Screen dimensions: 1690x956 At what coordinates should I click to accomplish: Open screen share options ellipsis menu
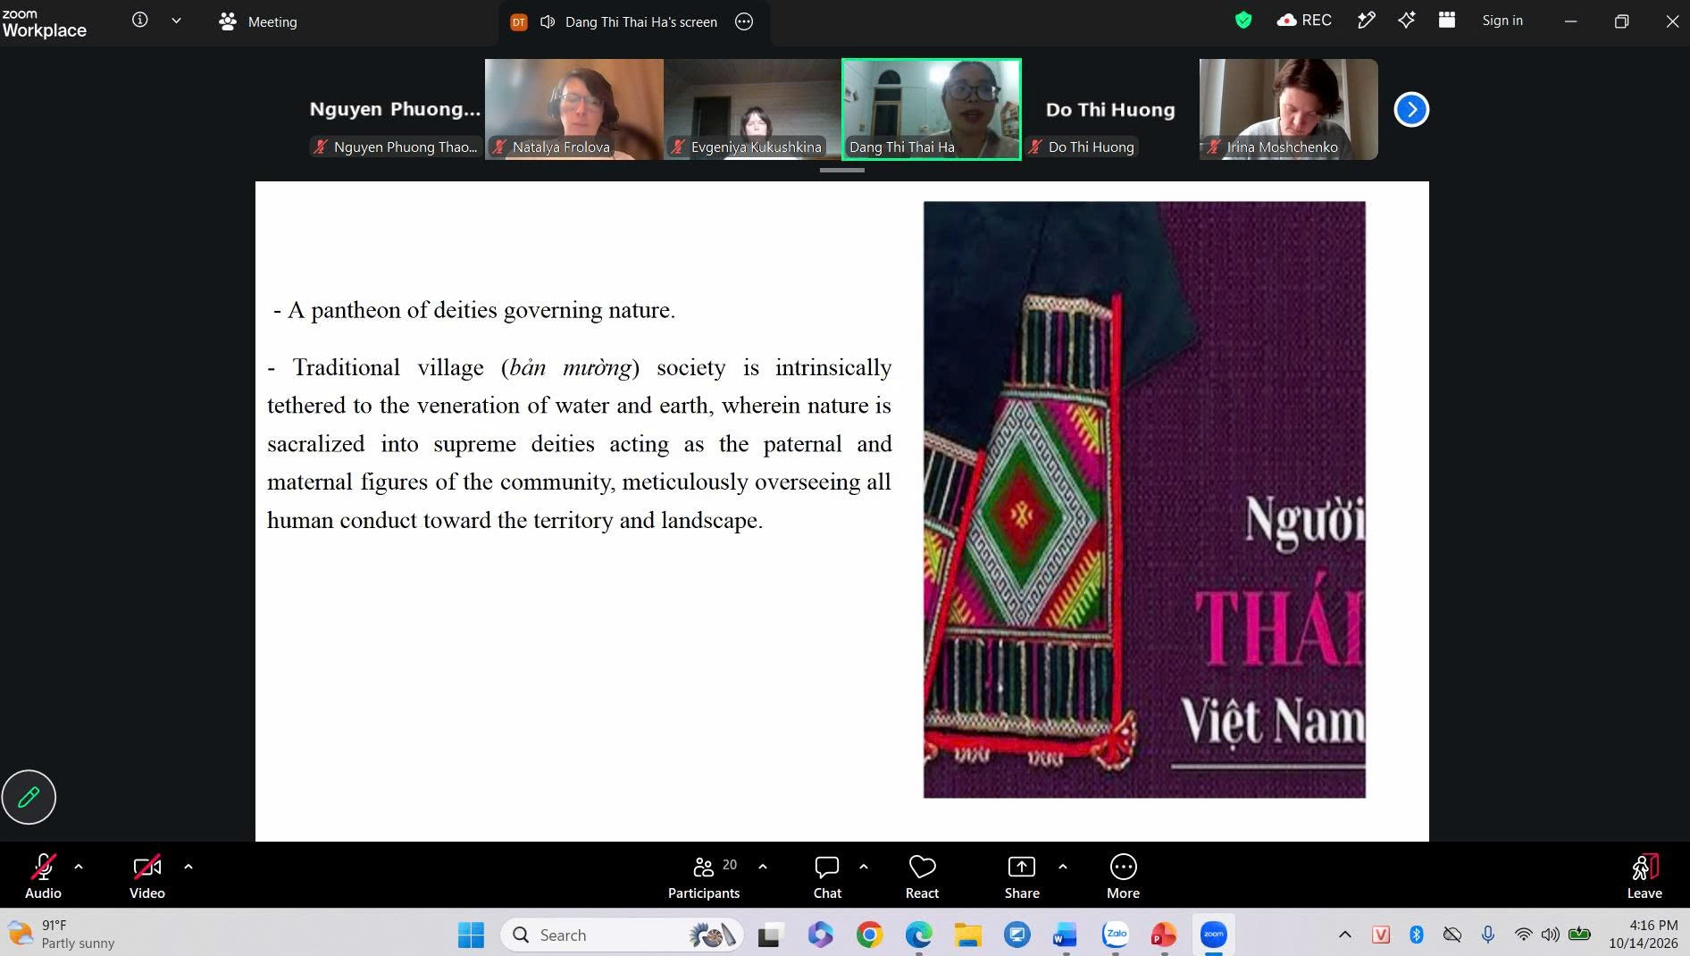tap(744, 21)
